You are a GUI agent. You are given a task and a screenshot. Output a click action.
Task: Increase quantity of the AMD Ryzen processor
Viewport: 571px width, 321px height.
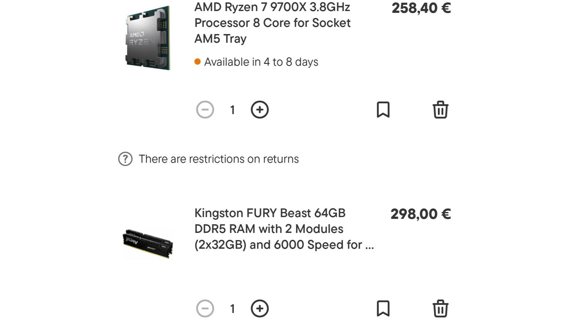260,110
